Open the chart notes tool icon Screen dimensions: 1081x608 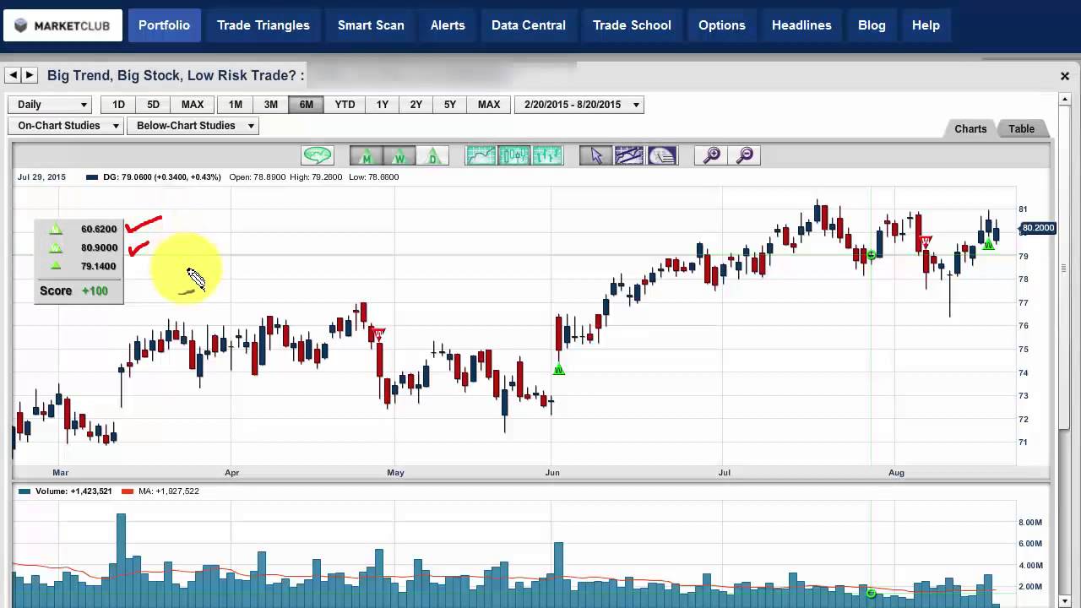[662, 155]
